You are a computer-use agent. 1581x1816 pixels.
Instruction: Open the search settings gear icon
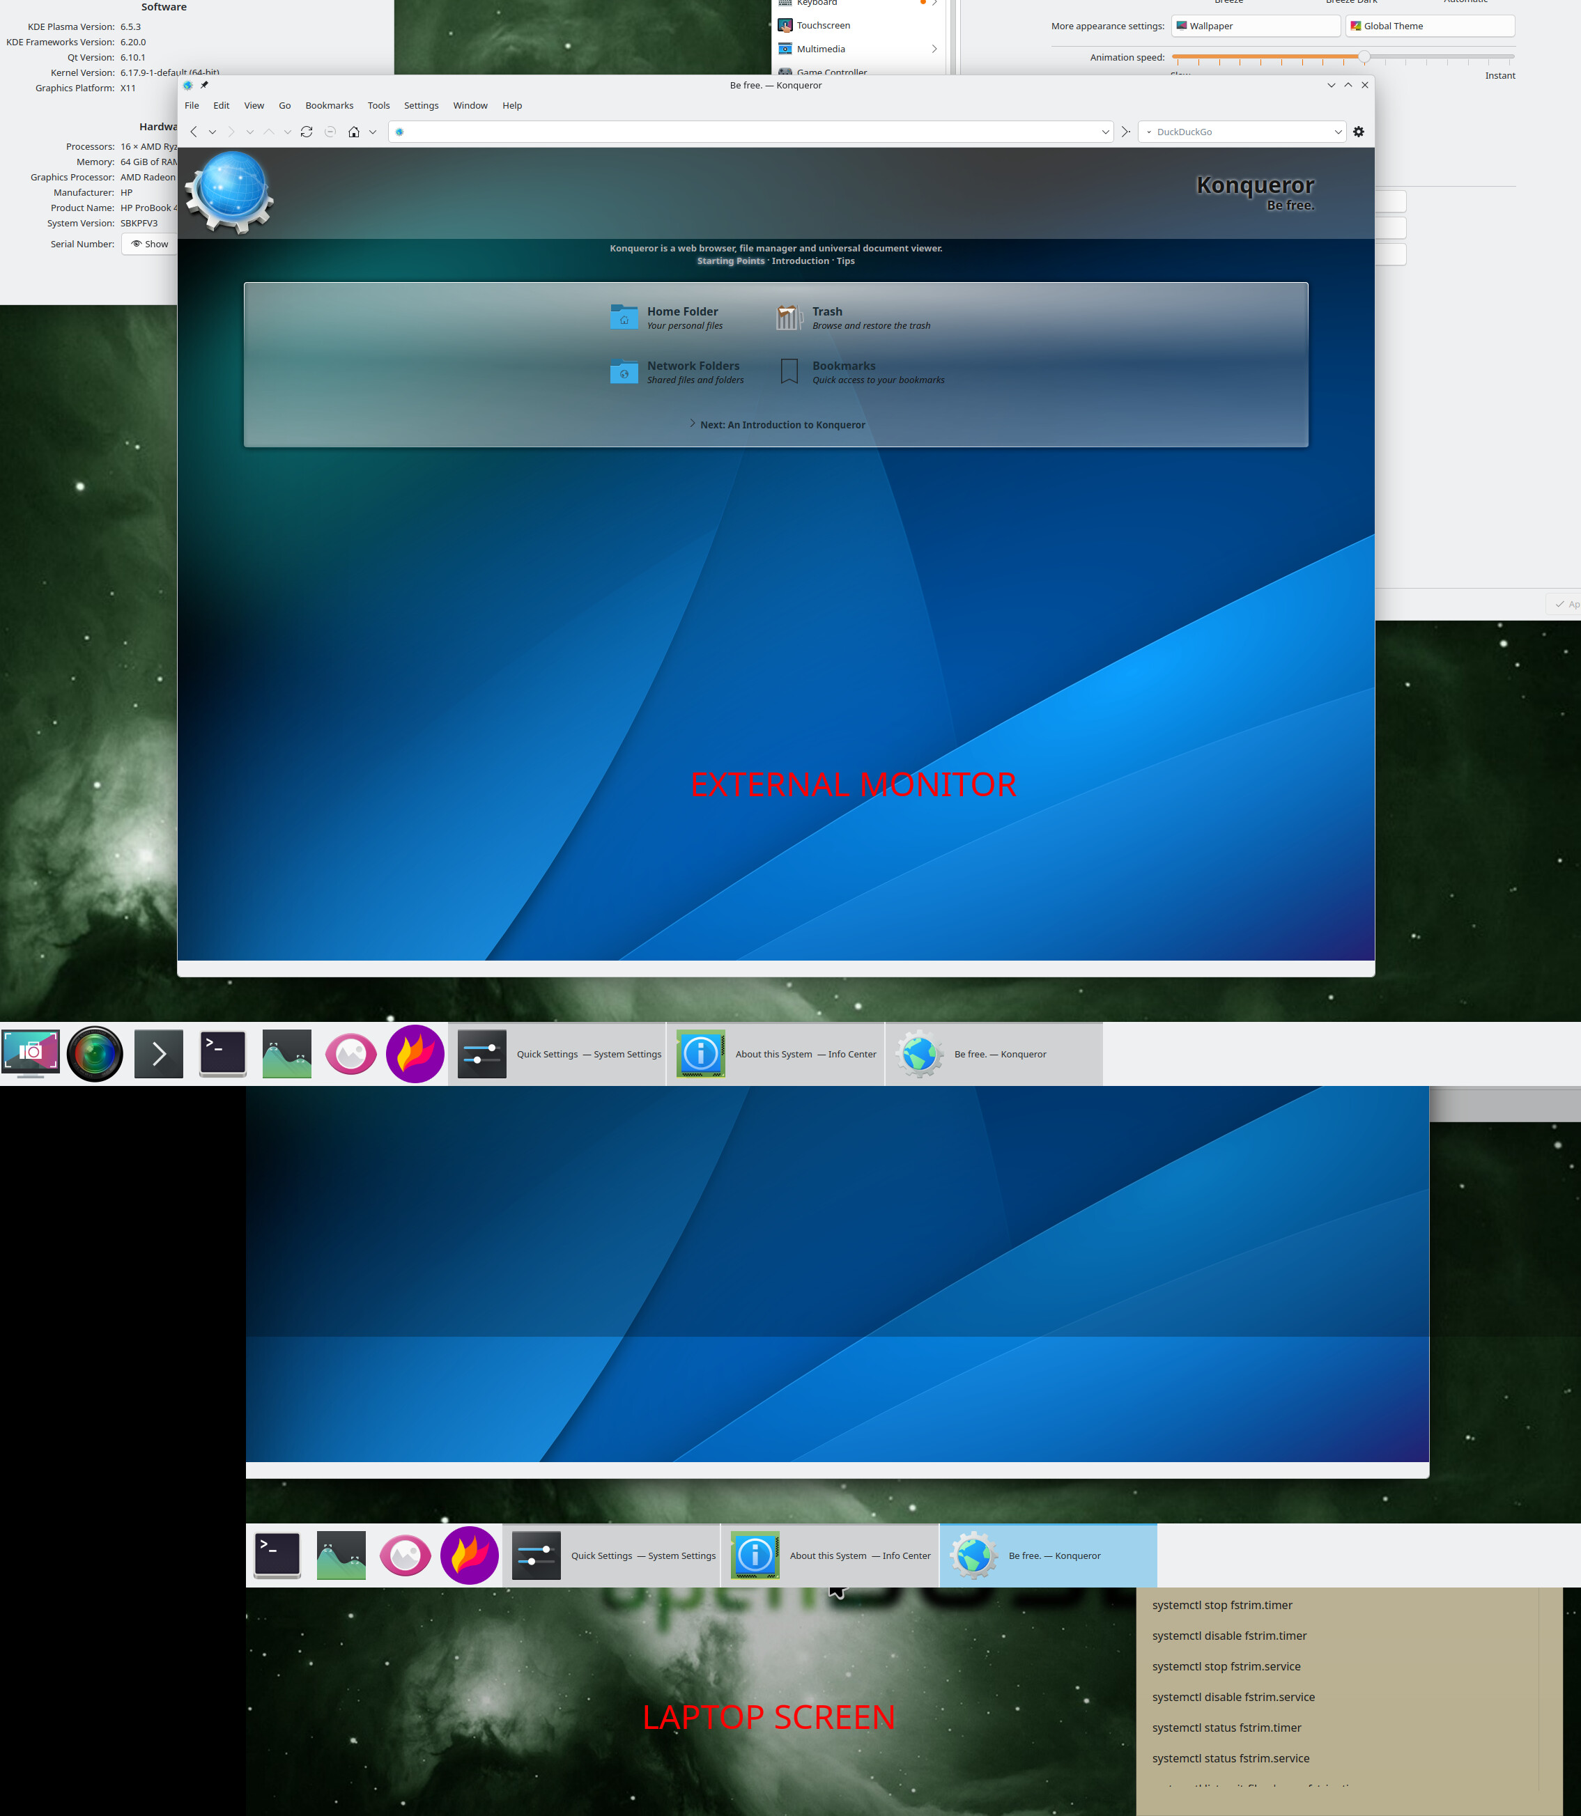1359,132
